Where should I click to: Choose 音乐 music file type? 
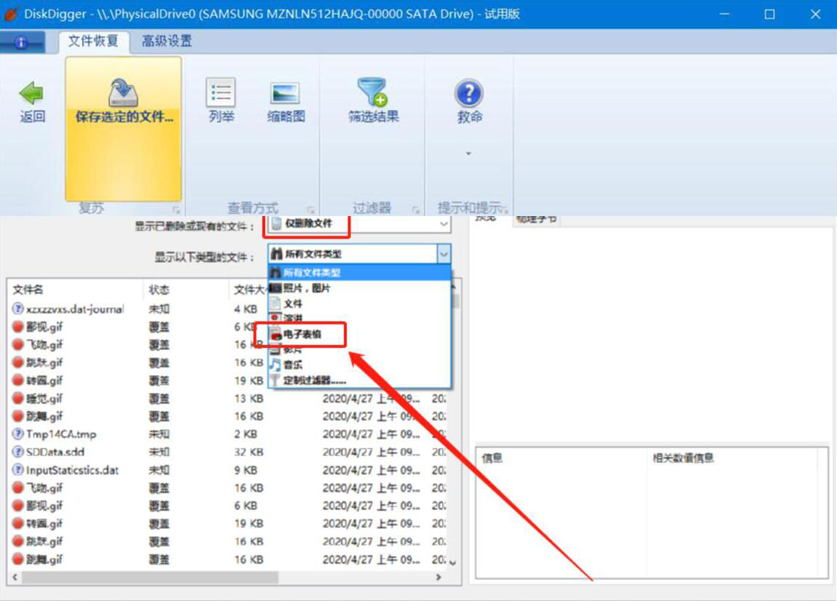point(359,365)
